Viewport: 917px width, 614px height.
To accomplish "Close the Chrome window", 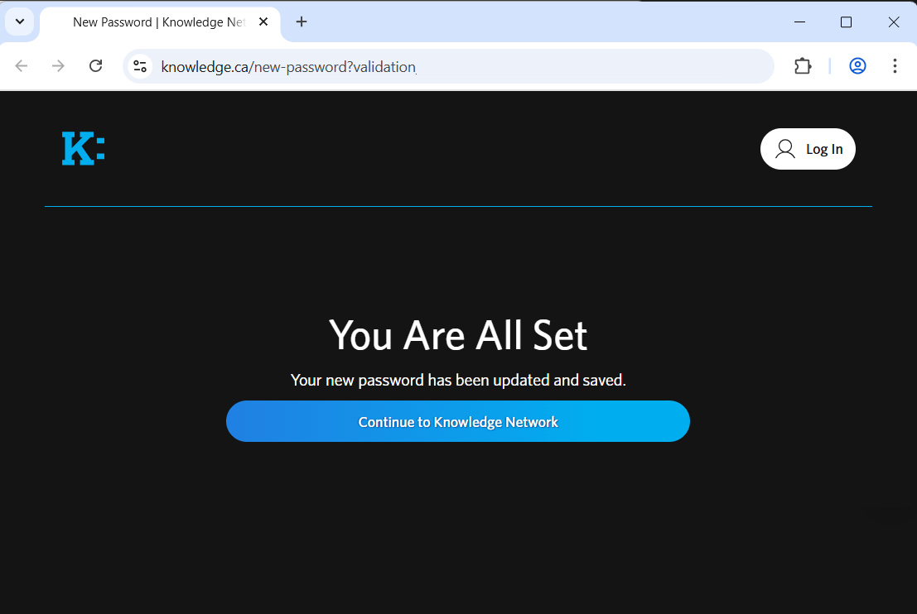I will pos(894,22).
